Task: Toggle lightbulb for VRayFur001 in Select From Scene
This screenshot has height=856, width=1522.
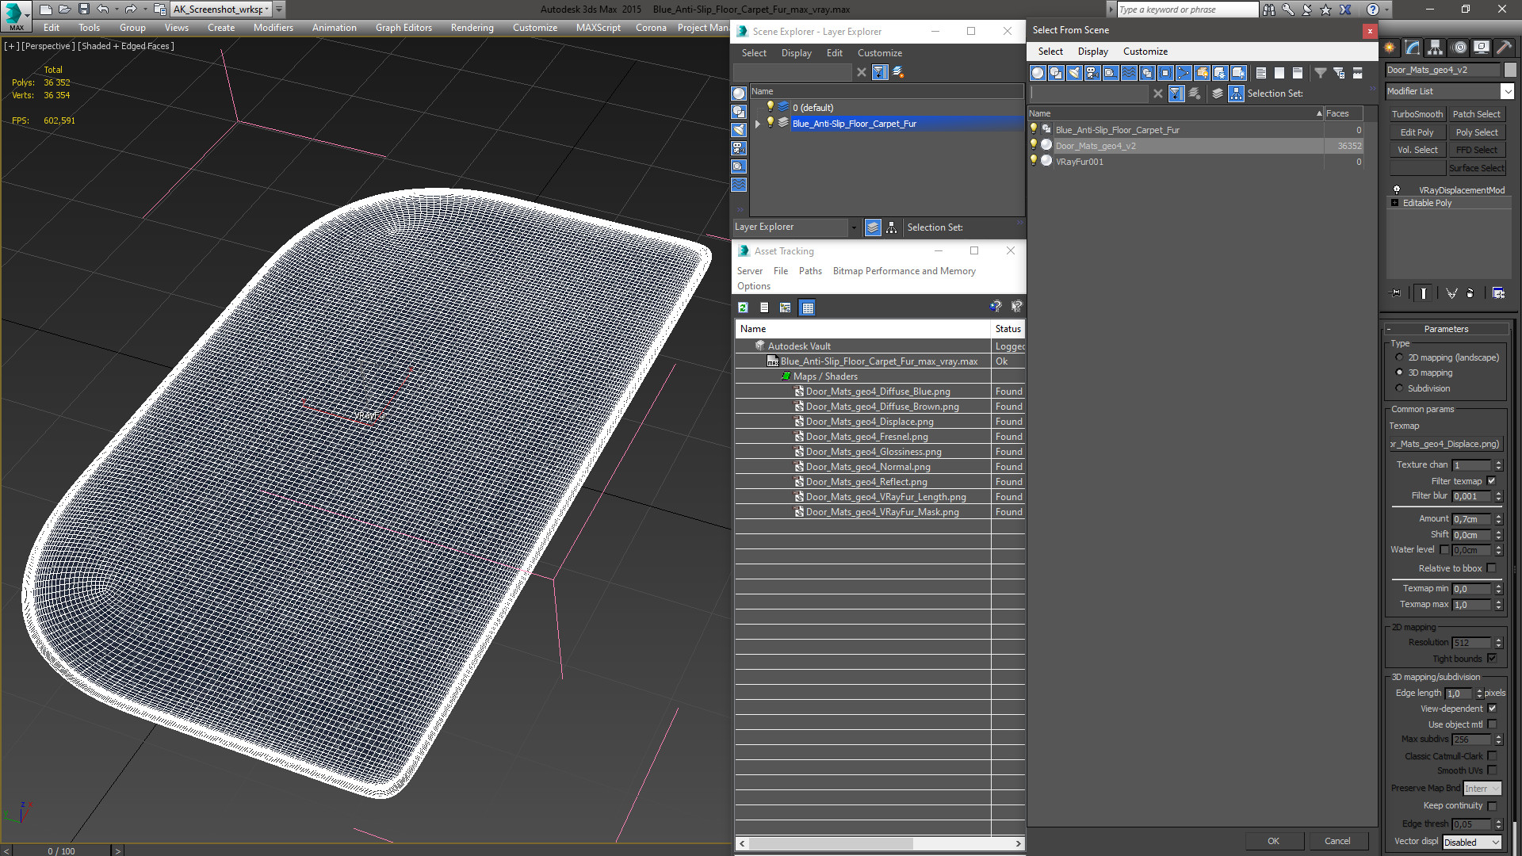Action: pyautogui.click(x=1033, y=161)
